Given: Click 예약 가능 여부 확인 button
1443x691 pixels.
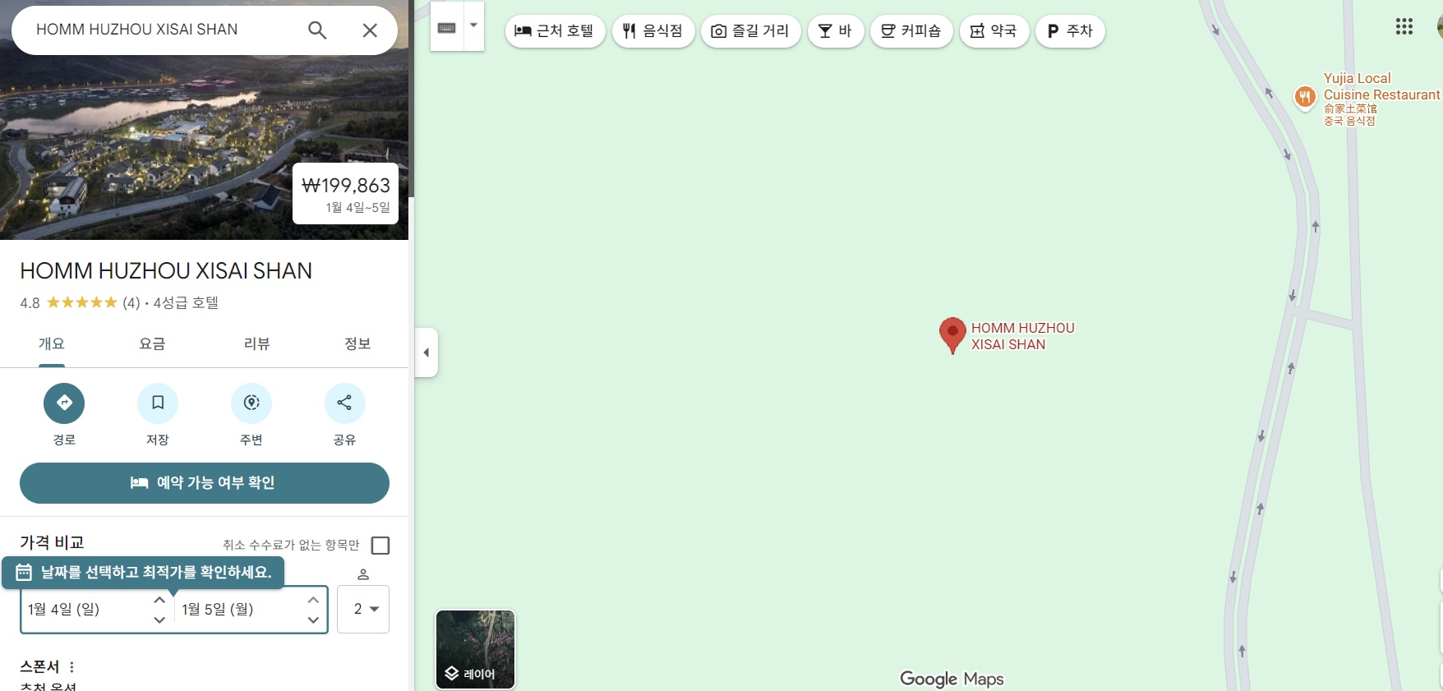Looking at the screenshot, I should (x=205, y=483).
